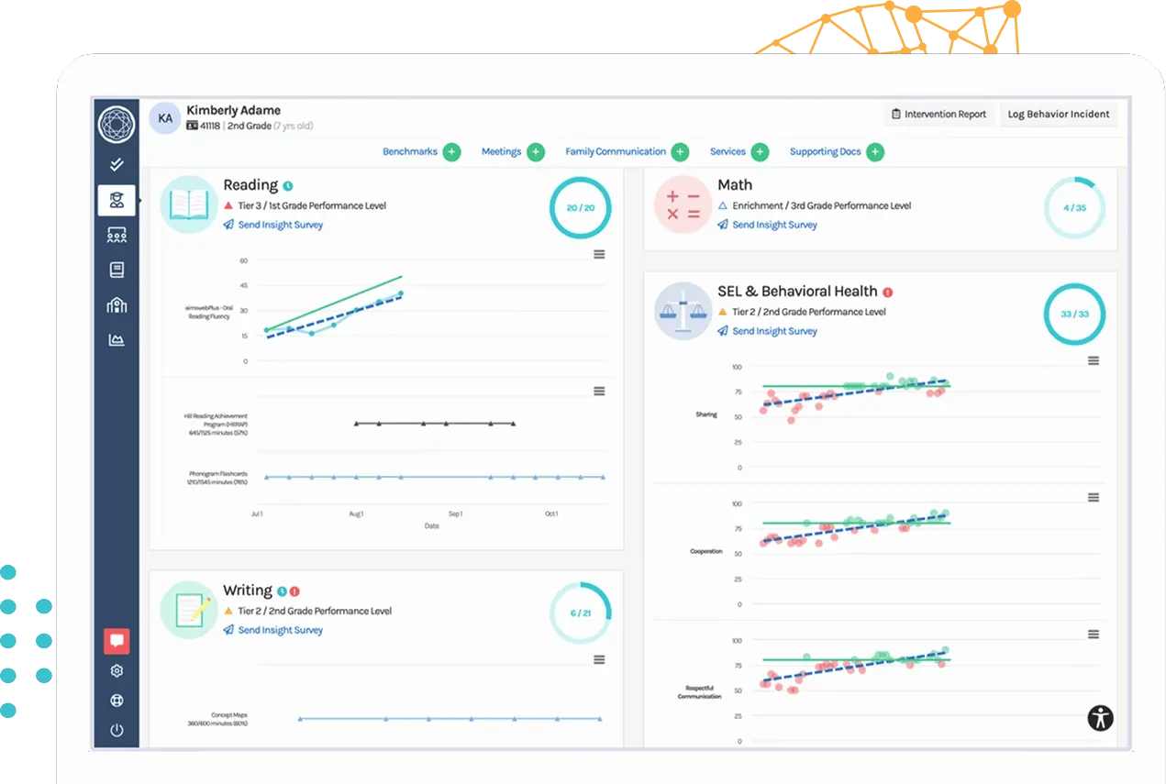
Task: Click the globe icon near the bottom sidebar
Action: coord(116,701)
